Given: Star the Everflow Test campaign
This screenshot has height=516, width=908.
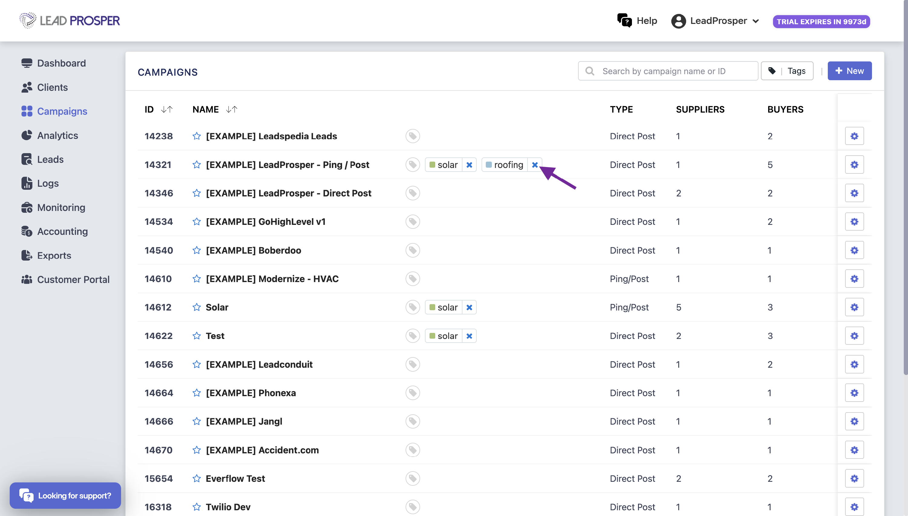Looking at the screenshot, I should point(197,478).
